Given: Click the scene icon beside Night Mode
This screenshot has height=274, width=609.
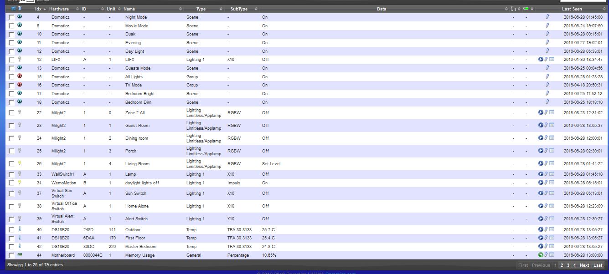Looking at the screenshot, I should coord(20,16).
